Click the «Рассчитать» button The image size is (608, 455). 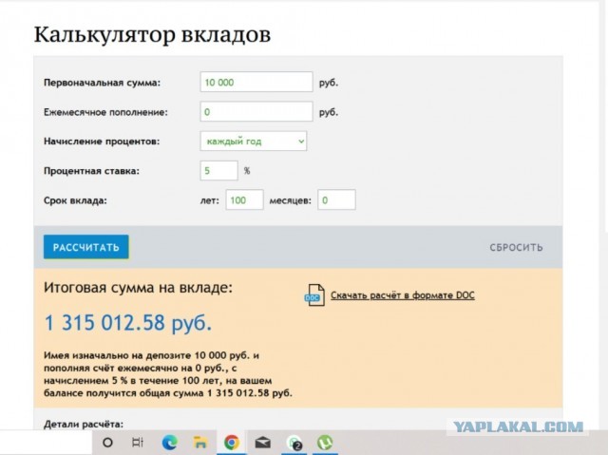(86, 247)
